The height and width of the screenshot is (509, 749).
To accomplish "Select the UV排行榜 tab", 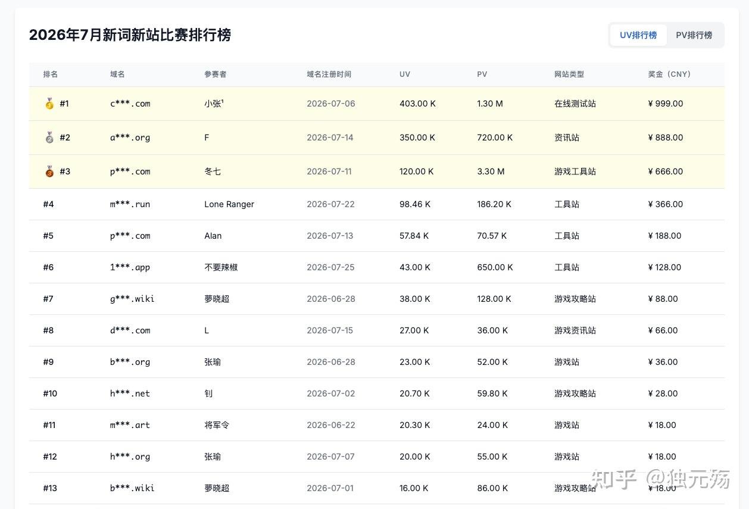I will [638, 35].
